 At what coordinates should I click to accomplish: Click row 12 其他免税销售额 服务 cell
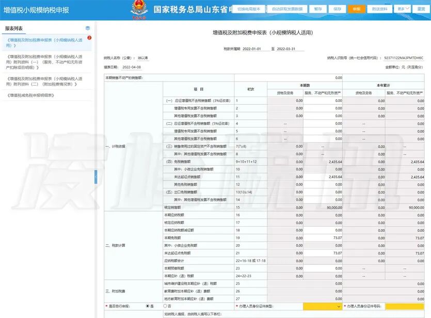click(x=323, y=184)
